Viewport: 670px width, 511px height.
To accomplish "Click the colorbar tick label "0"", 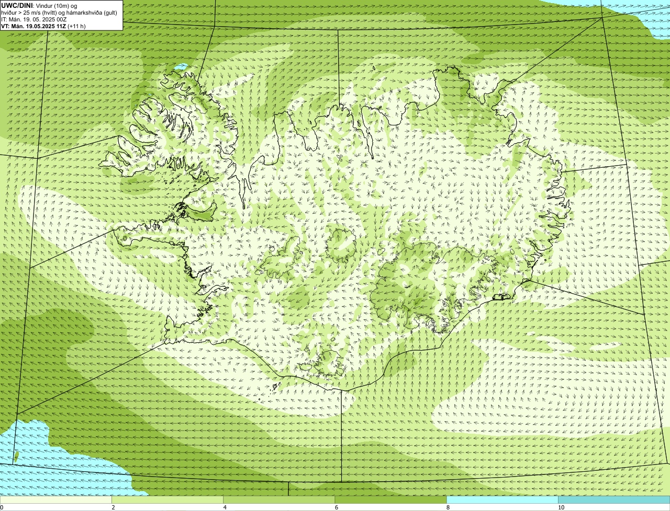I will point(2,507).
